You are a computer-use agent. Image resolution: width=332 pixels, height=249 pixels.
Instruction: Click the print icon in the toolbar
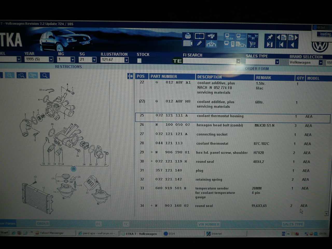[x=188, y=36]
